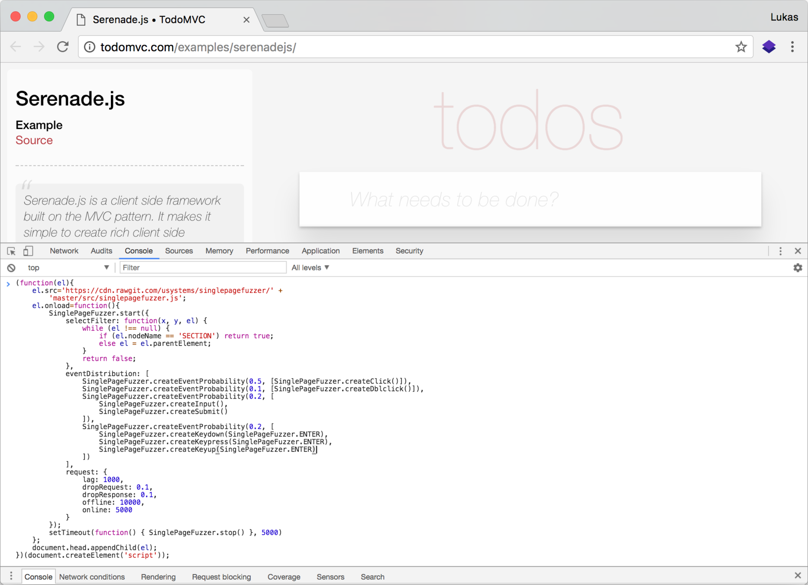
Task: Open a new browser tab
Action: [x=275, y=20]
